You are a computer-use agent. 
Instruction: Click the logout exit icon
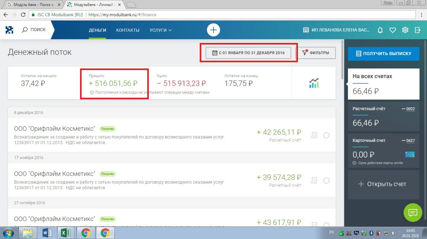tap(418, 30)
